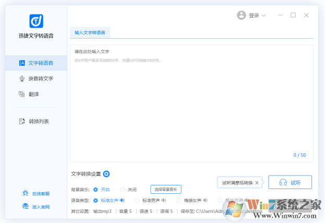Click the 在线客服 headset icon
325x223 pixels.
point(25,193)
